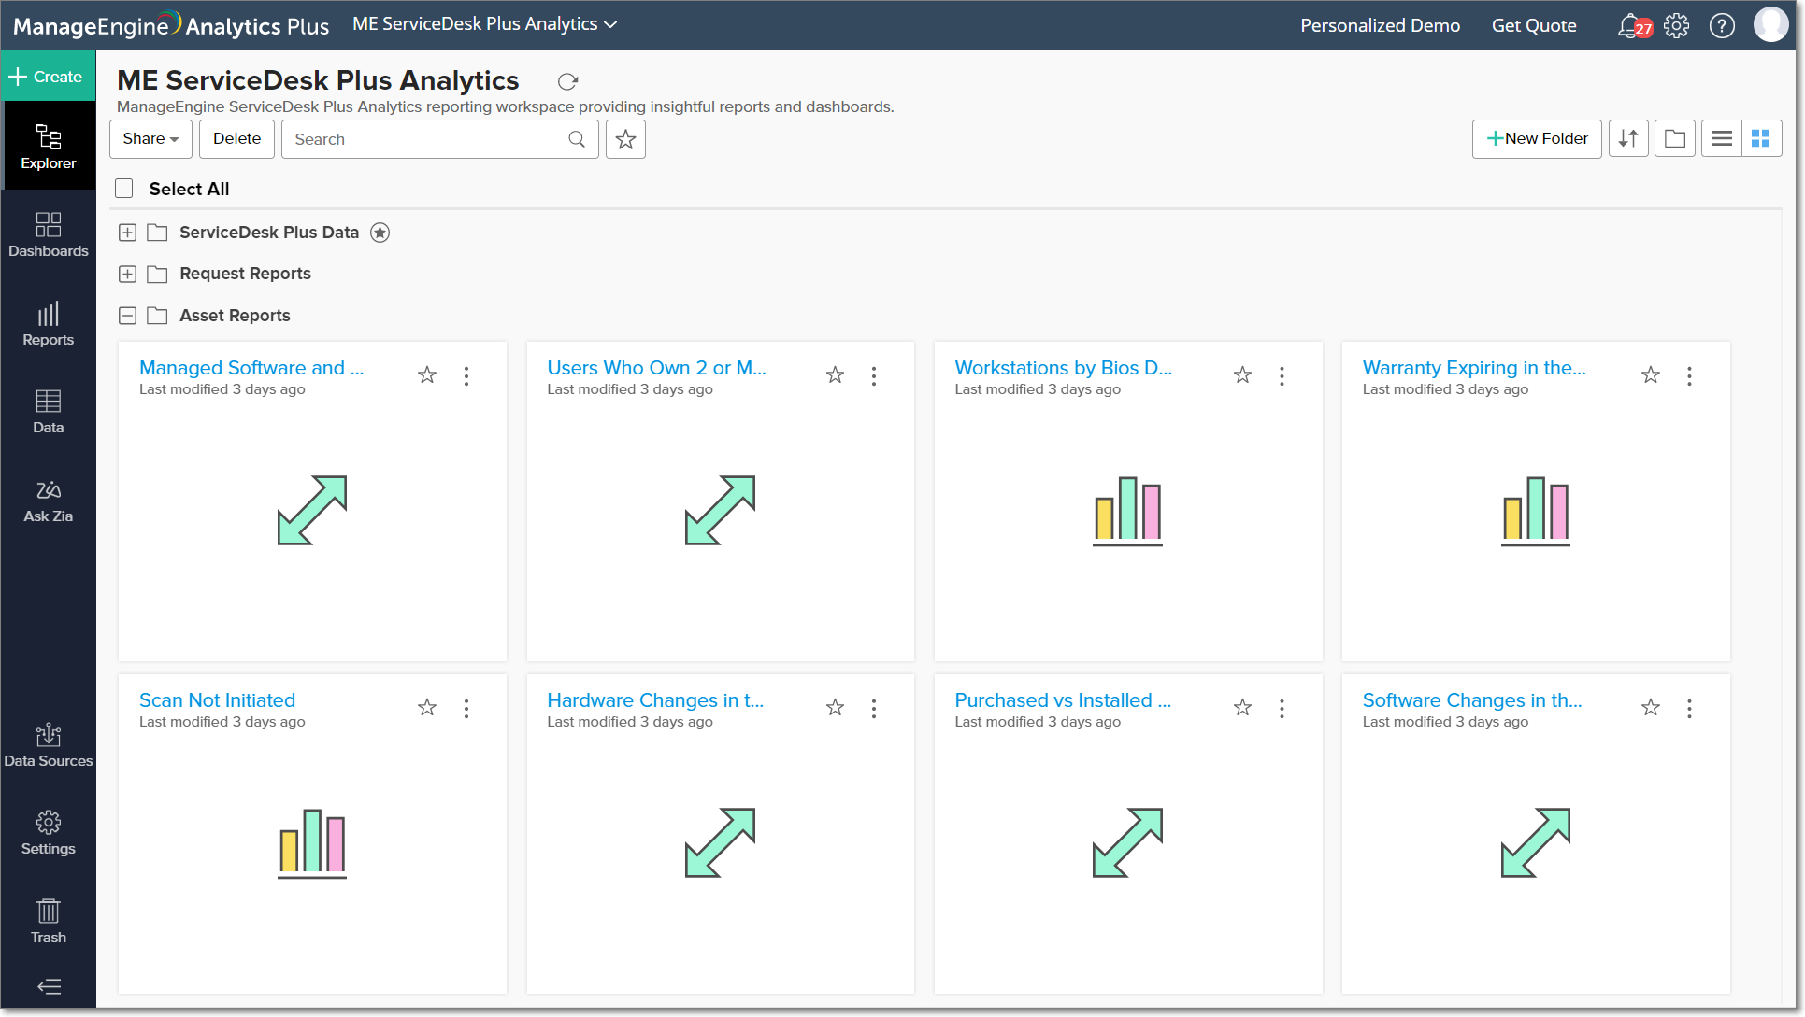1805x1017 pixels.
Task: Go to Reports section in sidebar
Action: click(x=49, y=323)
